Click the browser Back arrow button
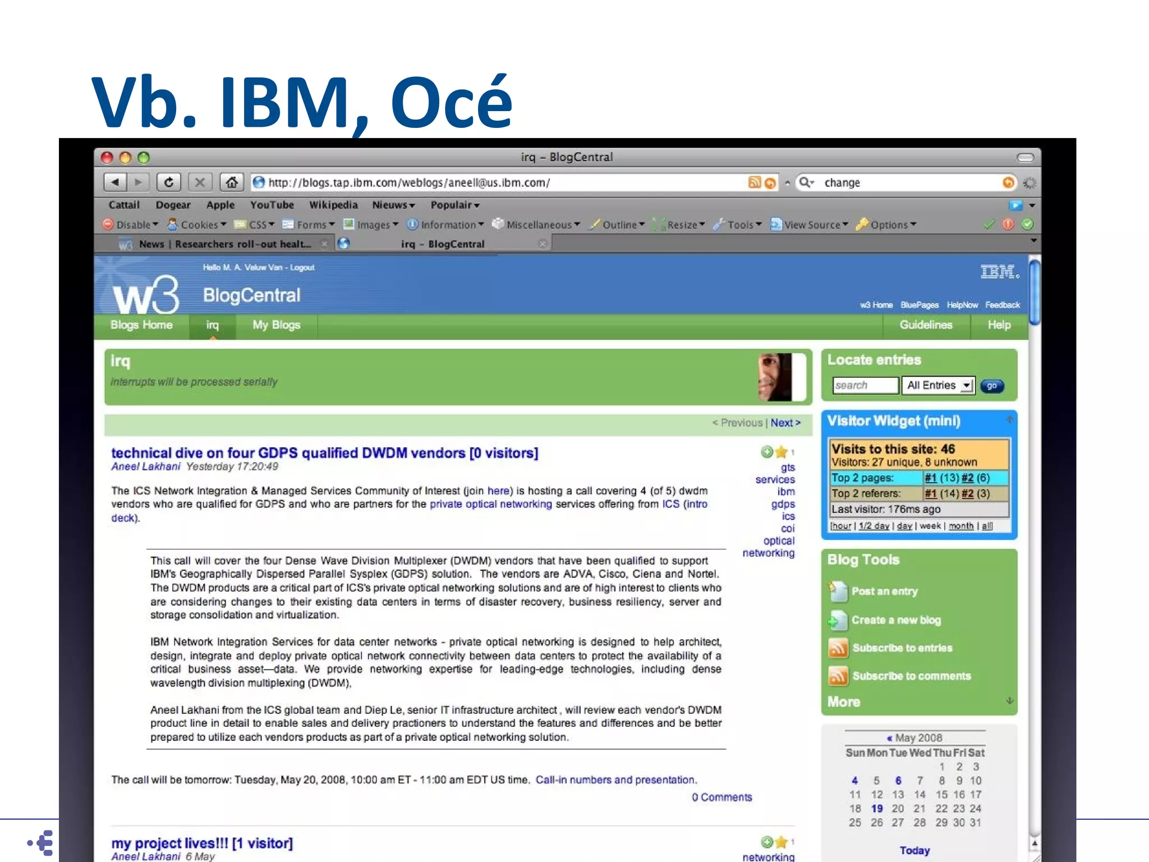The image size is (1149, 862). click(x=114, y=182)
